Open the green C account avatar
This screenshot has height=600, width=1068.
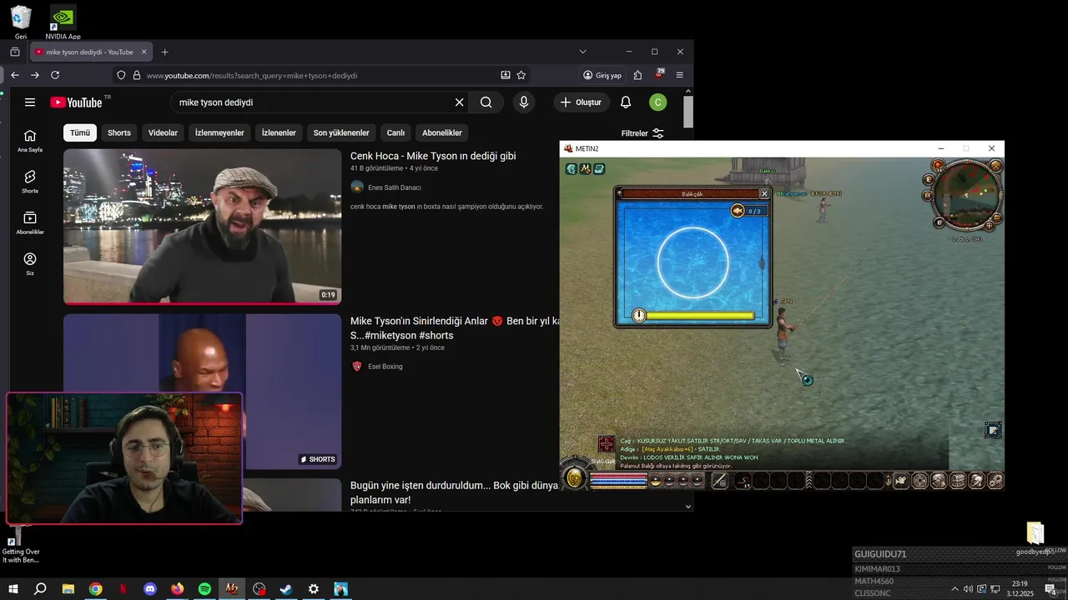[x=657, y=102]
